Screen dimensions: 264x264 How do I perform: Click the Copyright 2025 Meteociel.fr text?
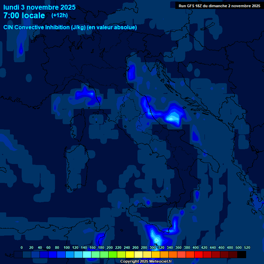tap(146, 261)
